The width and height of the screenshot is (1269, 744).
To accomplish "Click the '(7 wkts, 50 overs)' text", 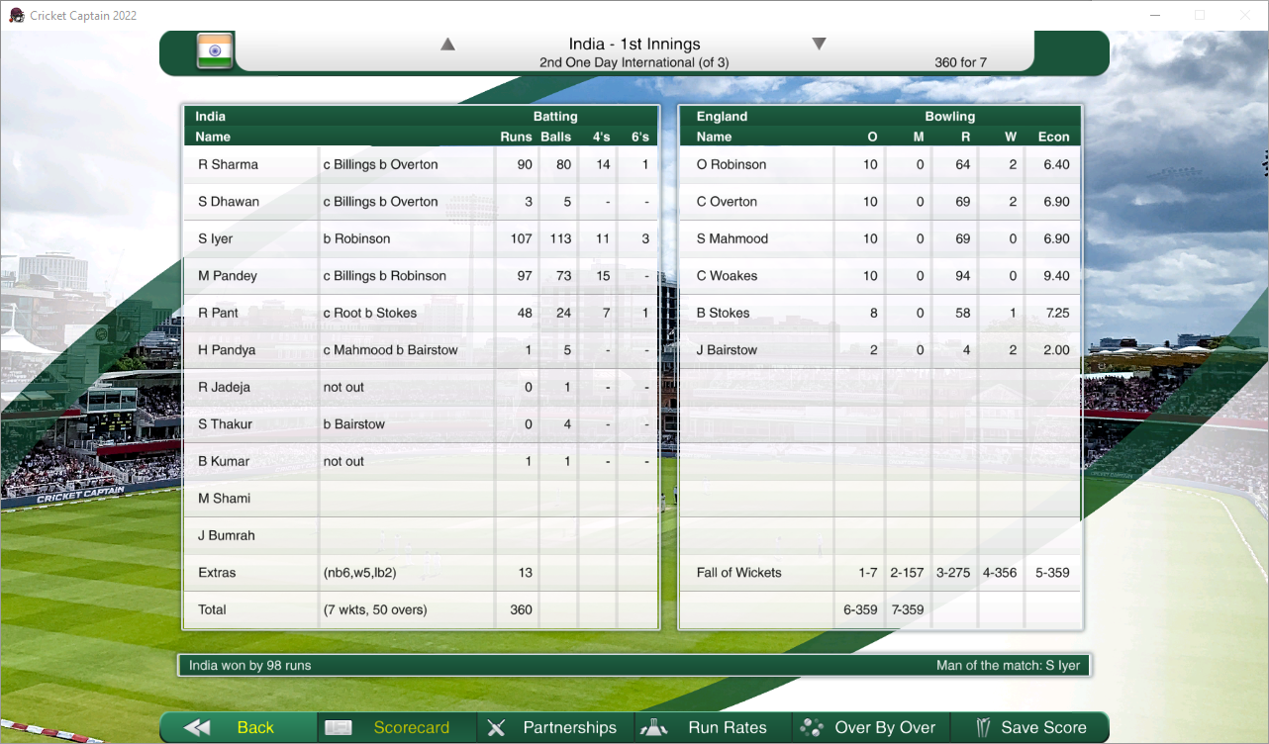I will pos(375,609).
